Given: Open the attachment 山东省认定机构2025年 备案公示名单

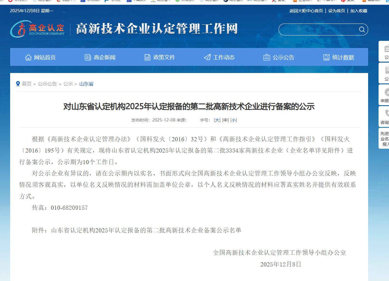Looking at the screenshot, I should (x=146, y=230).
